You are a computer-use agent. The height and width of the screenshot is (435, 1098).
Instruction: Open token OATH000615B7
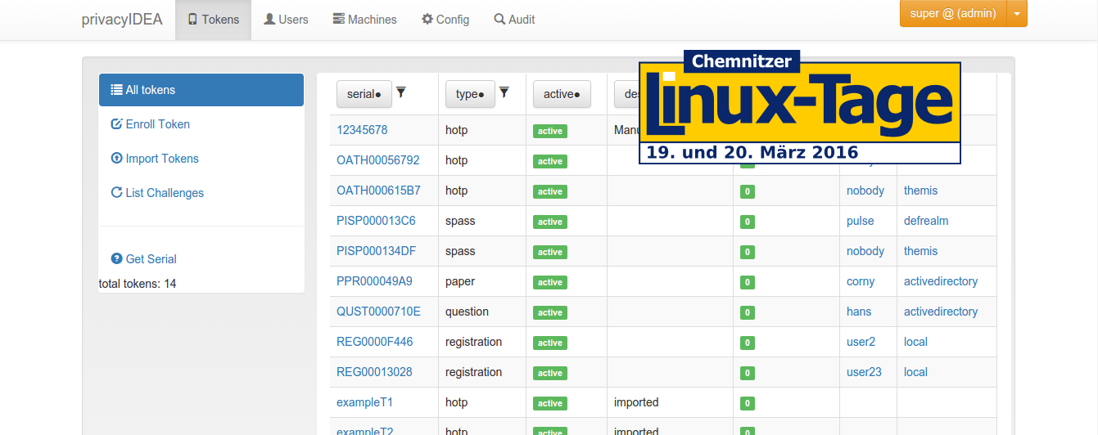378,191
